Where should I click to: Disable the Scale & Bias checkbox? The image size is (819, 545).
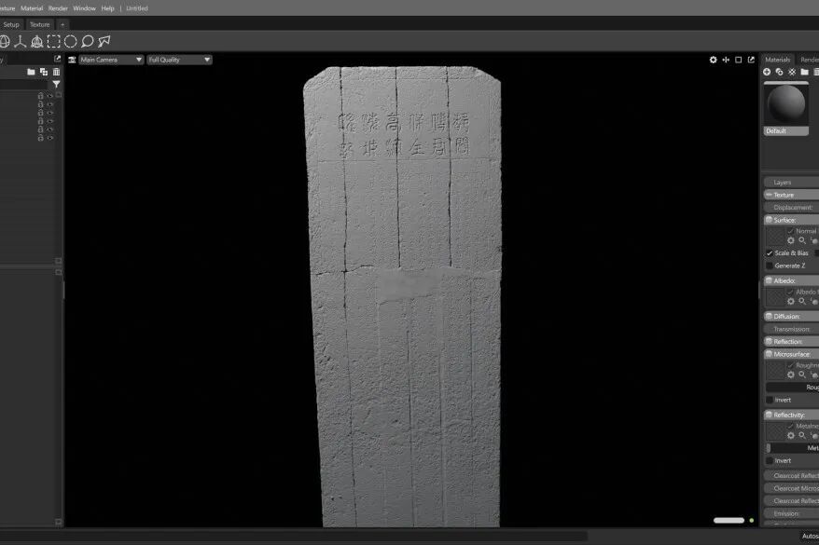[770, 253]
